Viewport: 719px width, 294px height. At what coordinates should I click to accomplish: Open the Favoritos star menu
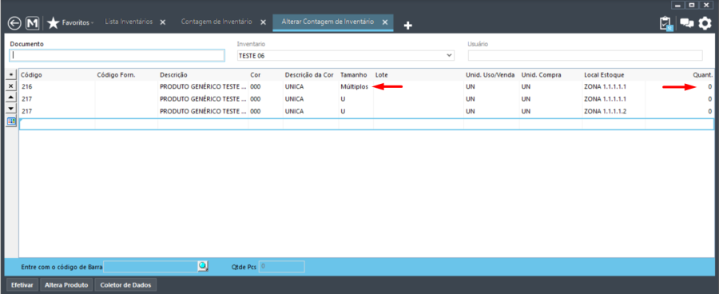coord(70,23)
